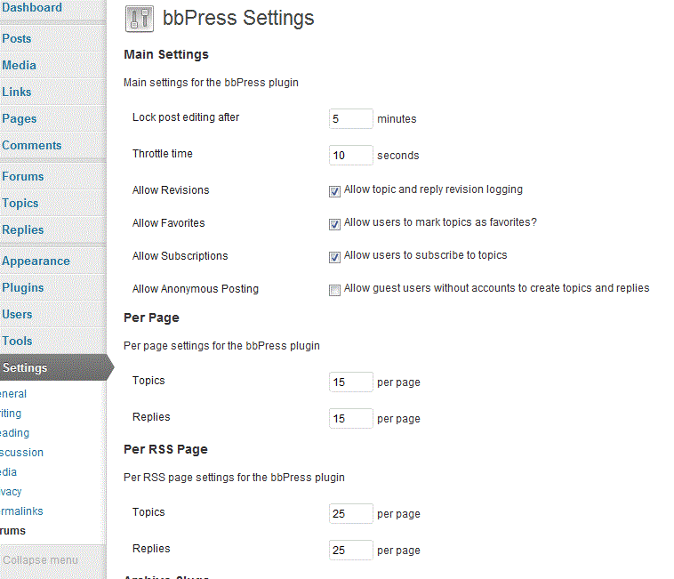Focus the Lock post editing minutes field

[350, 119]
